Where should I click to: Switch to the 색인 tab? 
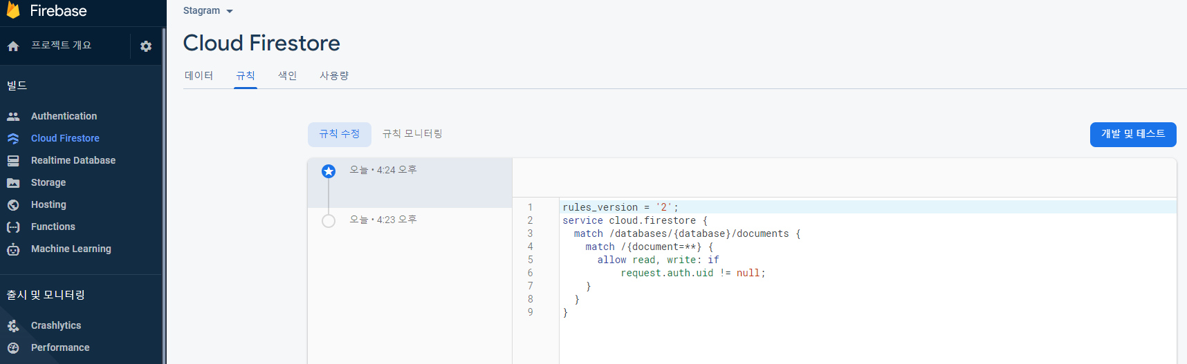[288, 75]
